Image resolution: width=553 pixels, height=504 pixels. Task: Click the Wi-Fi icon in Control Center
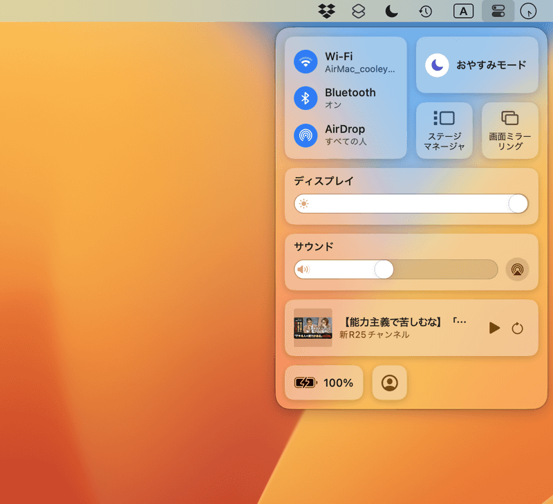[306, 61]
